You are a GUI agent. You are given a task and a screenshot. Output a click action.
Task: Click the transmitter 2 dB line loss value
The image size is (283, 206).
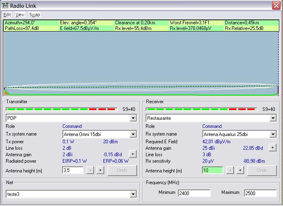click(x=67, y=148)
